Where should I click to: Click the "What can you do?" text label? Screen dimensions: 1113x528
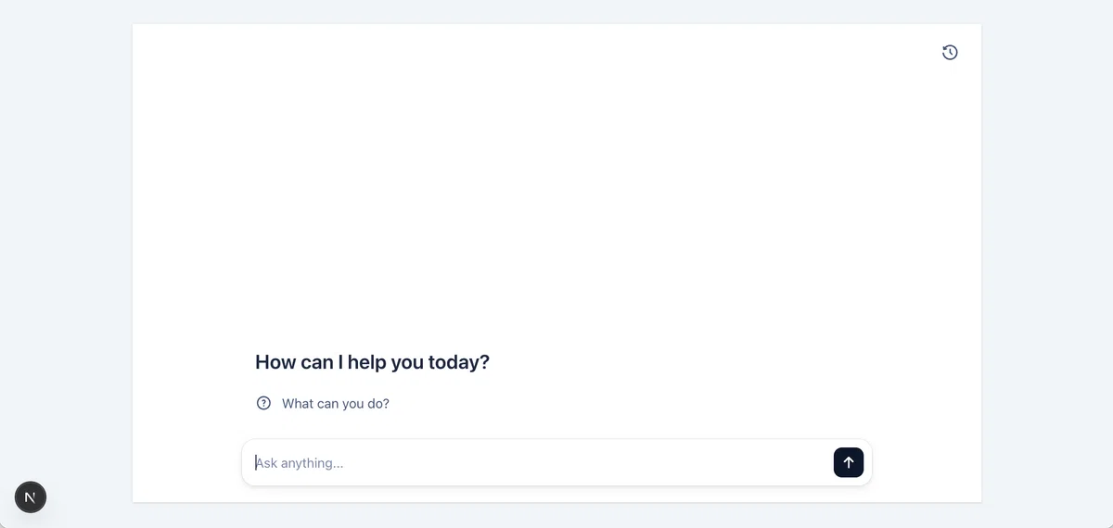coord(336,404)
